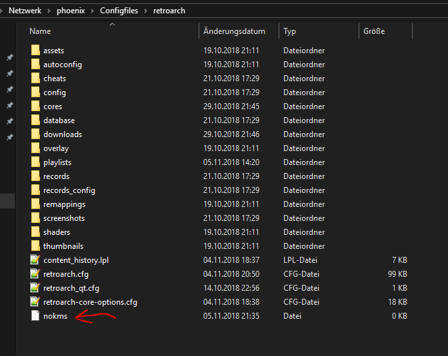This screenshot has width=448, height=356.
Task: Go to phoenix in address bar
Action: [71, 11]
